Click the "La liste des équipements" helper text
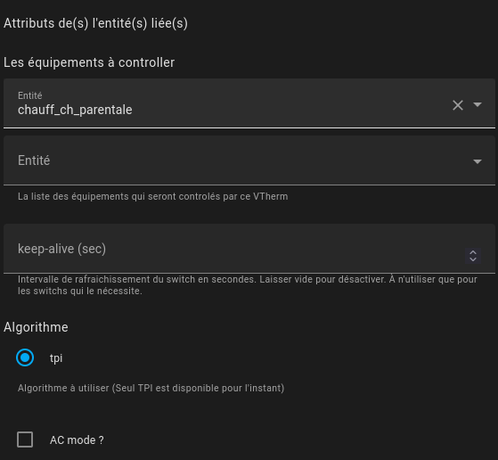The width and height of the screenshot is (498, 460). [152, 196]
